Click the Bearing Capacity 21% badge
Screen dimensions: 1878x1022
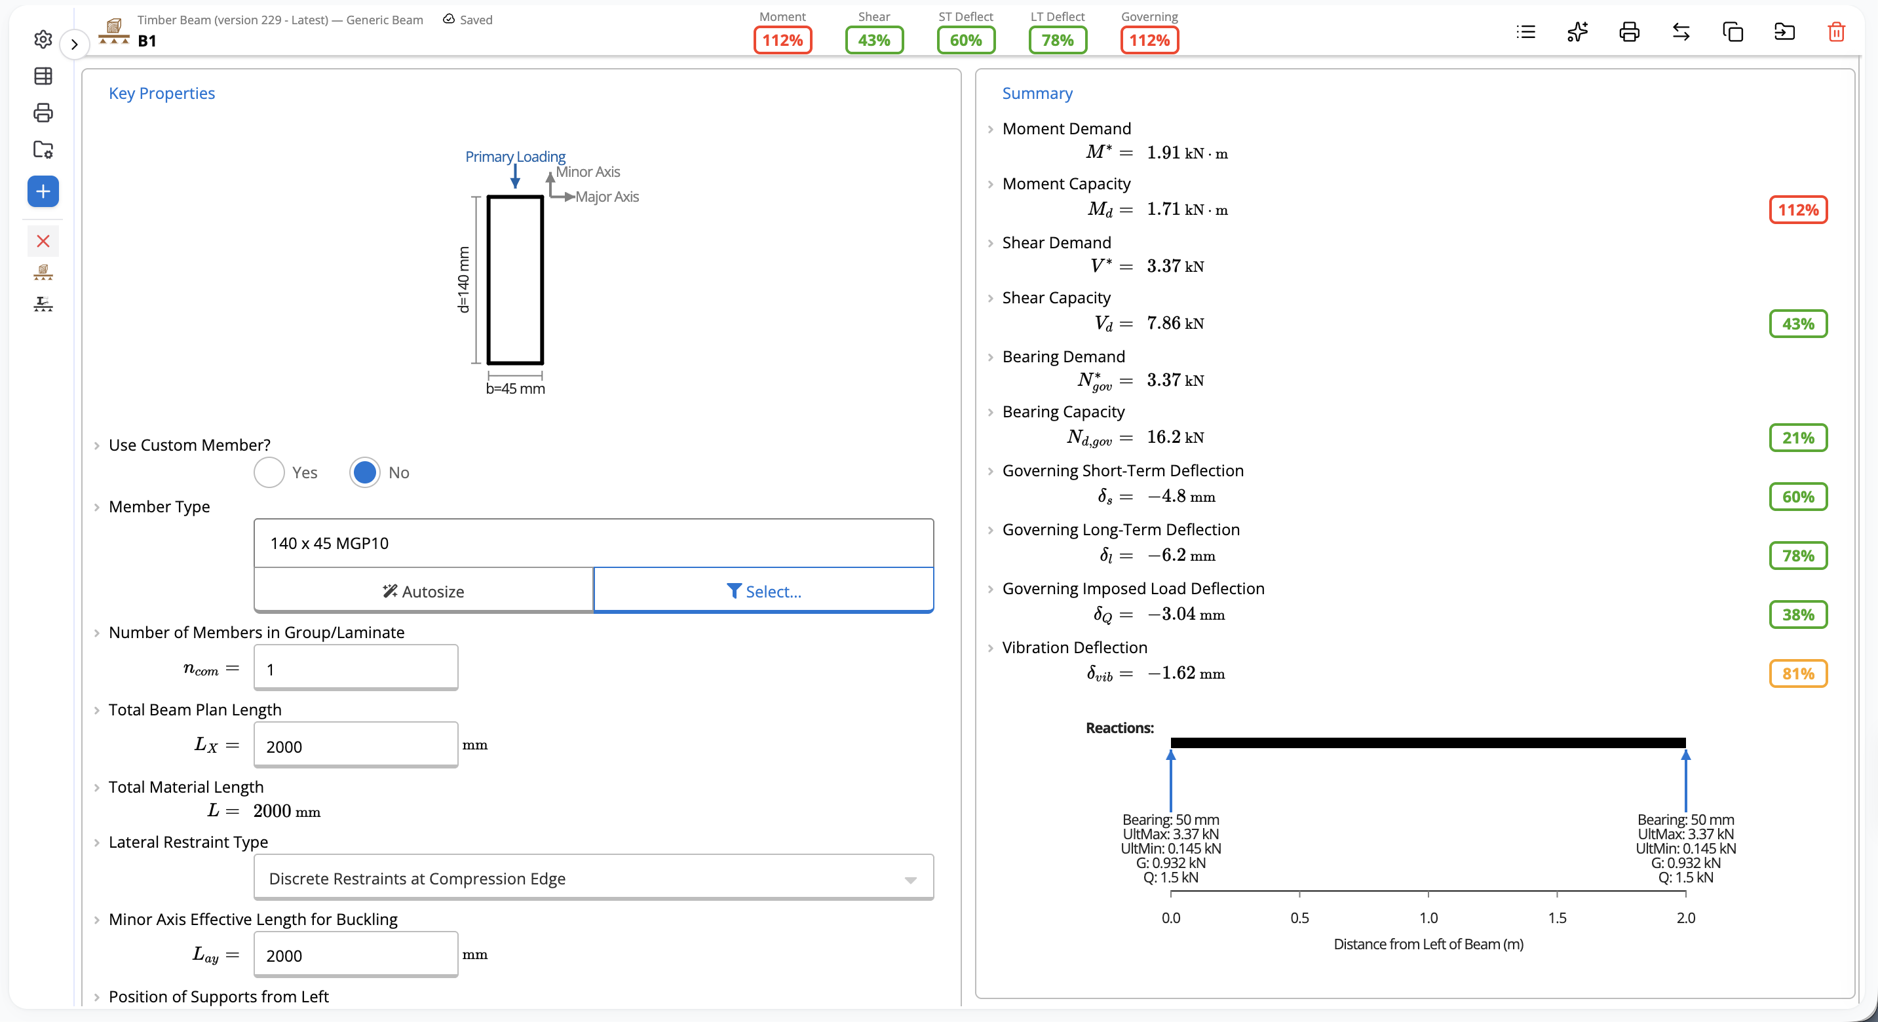[x=1798, y=438]
